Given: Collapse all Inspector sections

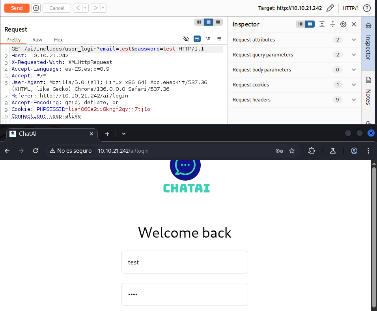Looking at the screenshot, I should pyautogui.click(x=332, y=24).
